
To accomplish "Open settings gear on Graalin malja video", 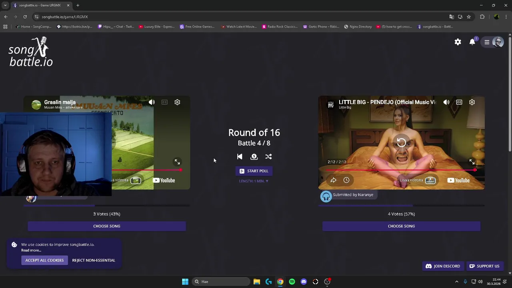I will tap(177, 102).
